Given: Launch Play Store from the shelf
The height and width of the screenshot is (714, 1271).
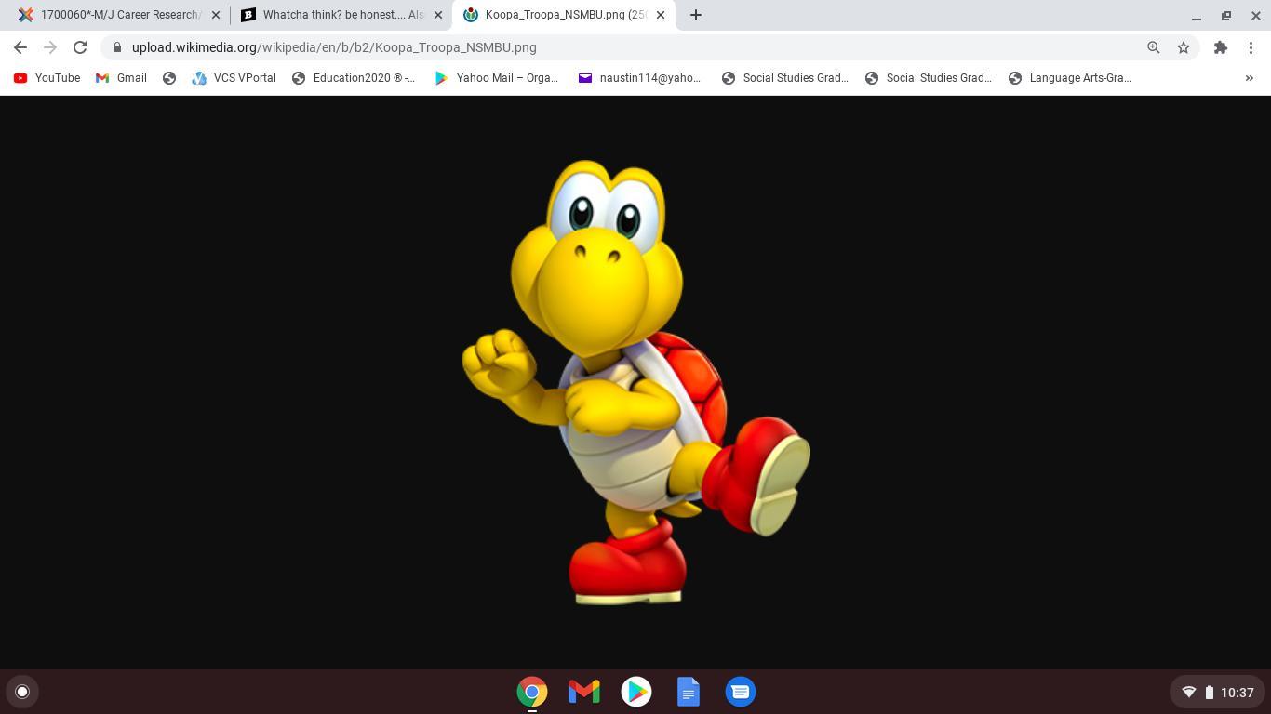Looking at the screenshot, I should pyautogui.click(x=636, y=692).
